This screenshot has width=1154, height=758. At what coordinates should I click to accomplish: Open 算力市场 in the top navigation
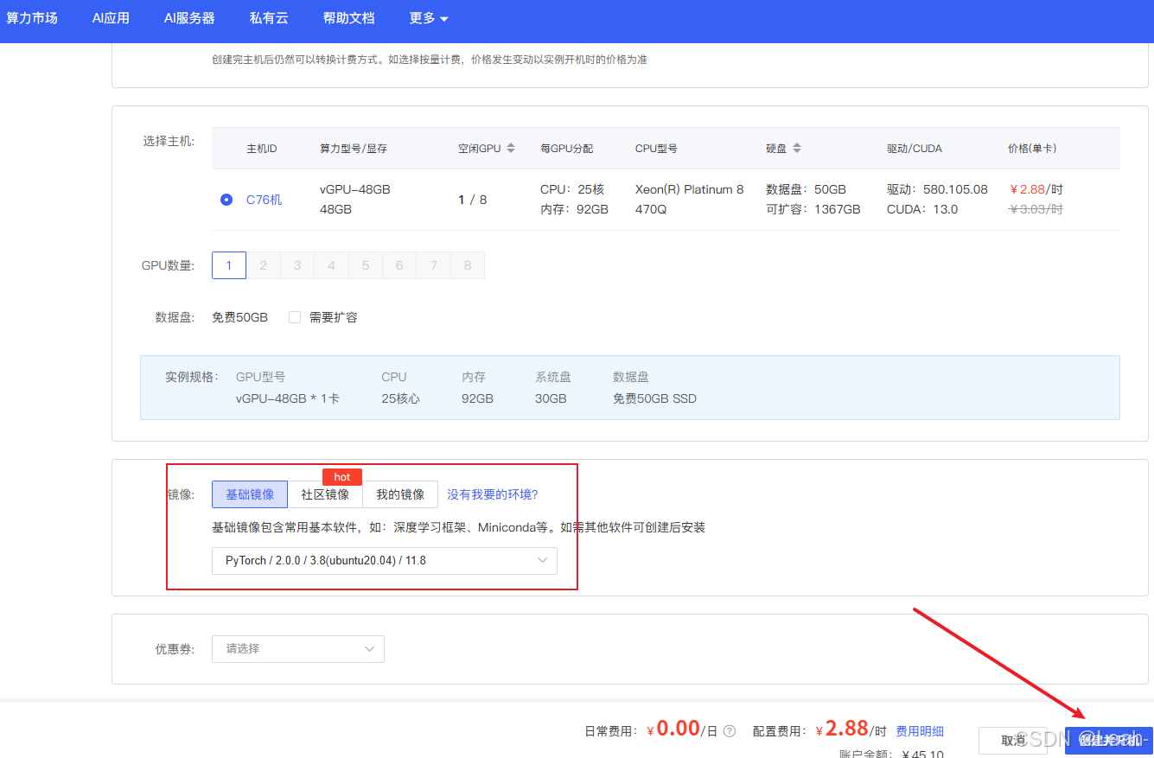pyautogui.click(x=32, y=17)
